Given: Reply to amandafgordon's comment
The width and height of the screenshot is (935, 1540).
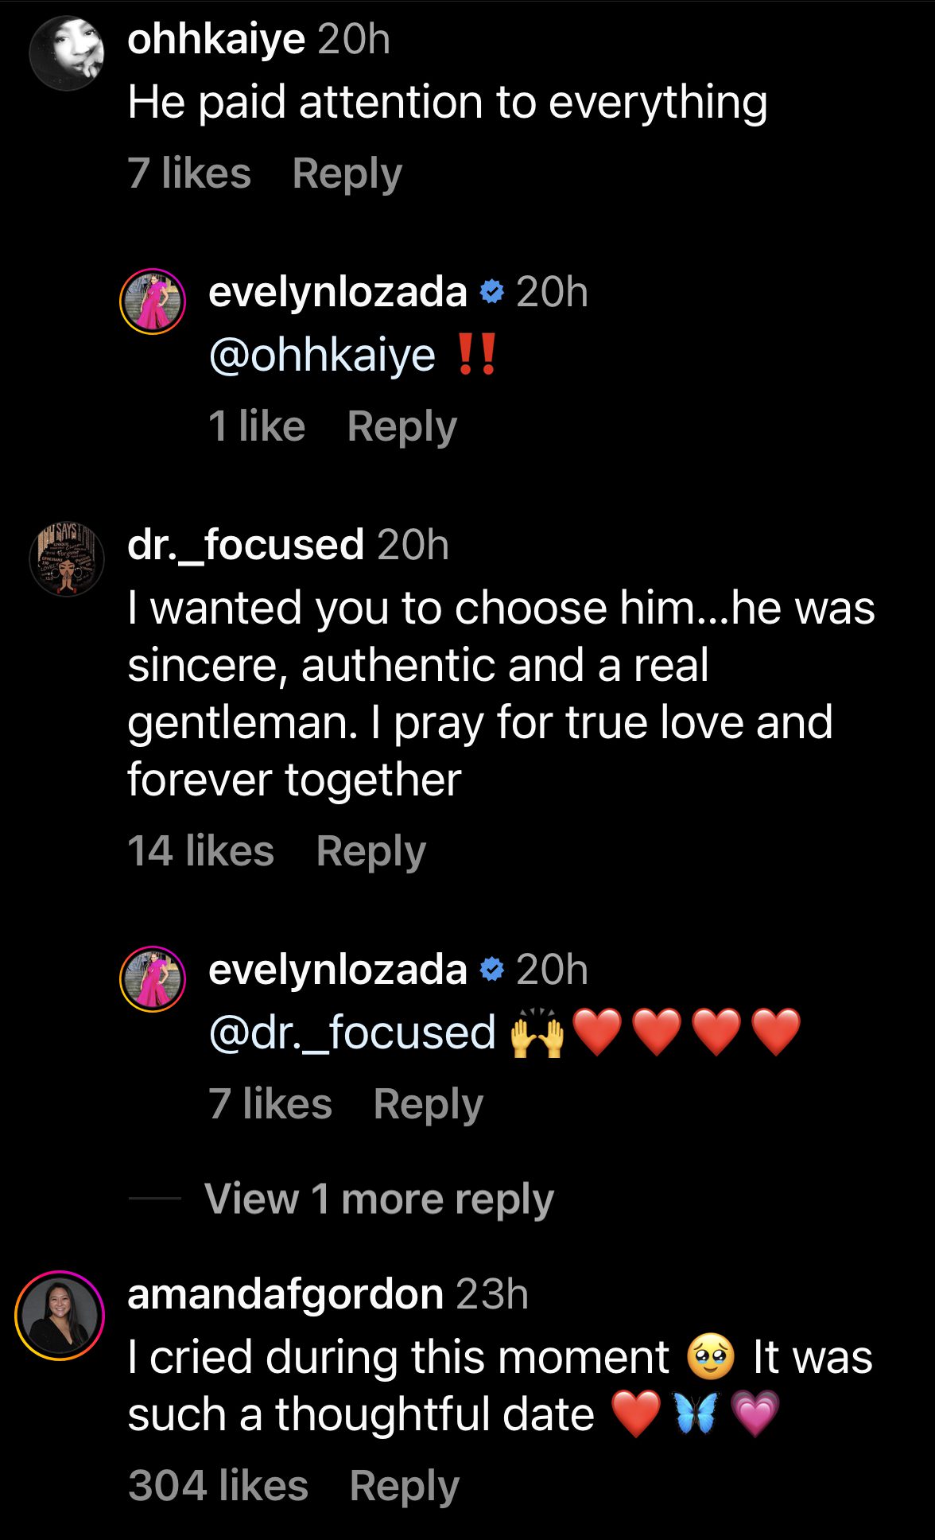Looking at the screenshot, I should coord(404,1486).
